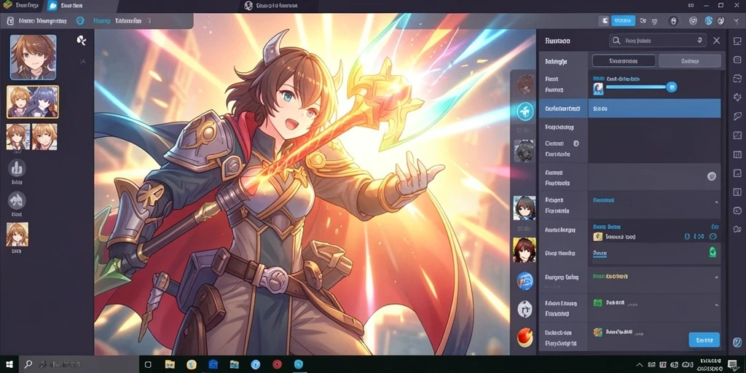Click the leaf icon in the right sidebar
Image resolution: width=746 pixels, height=373 pixels.
point(737,116)
